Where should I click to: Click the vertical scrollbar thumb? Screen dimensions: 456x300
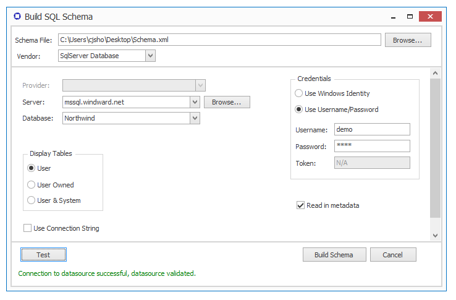click(435, 148)
